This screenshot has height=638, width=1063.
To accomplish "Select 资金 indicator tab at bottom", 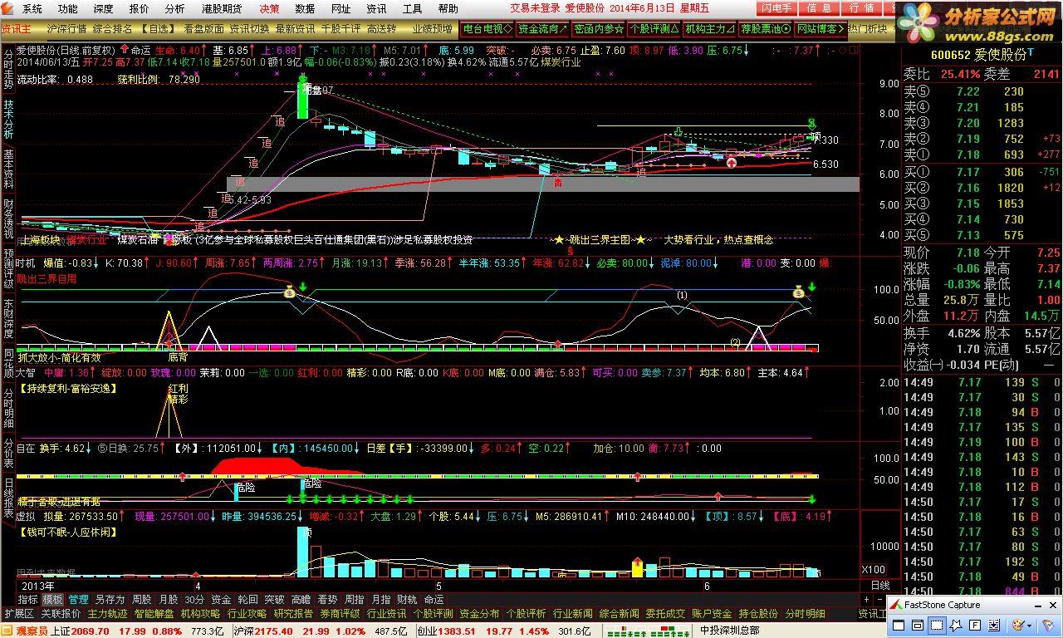I will (221, 599).
